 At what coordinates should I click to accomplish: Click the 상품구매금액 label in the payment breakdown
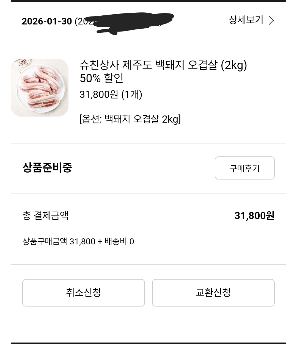[45, 242]
